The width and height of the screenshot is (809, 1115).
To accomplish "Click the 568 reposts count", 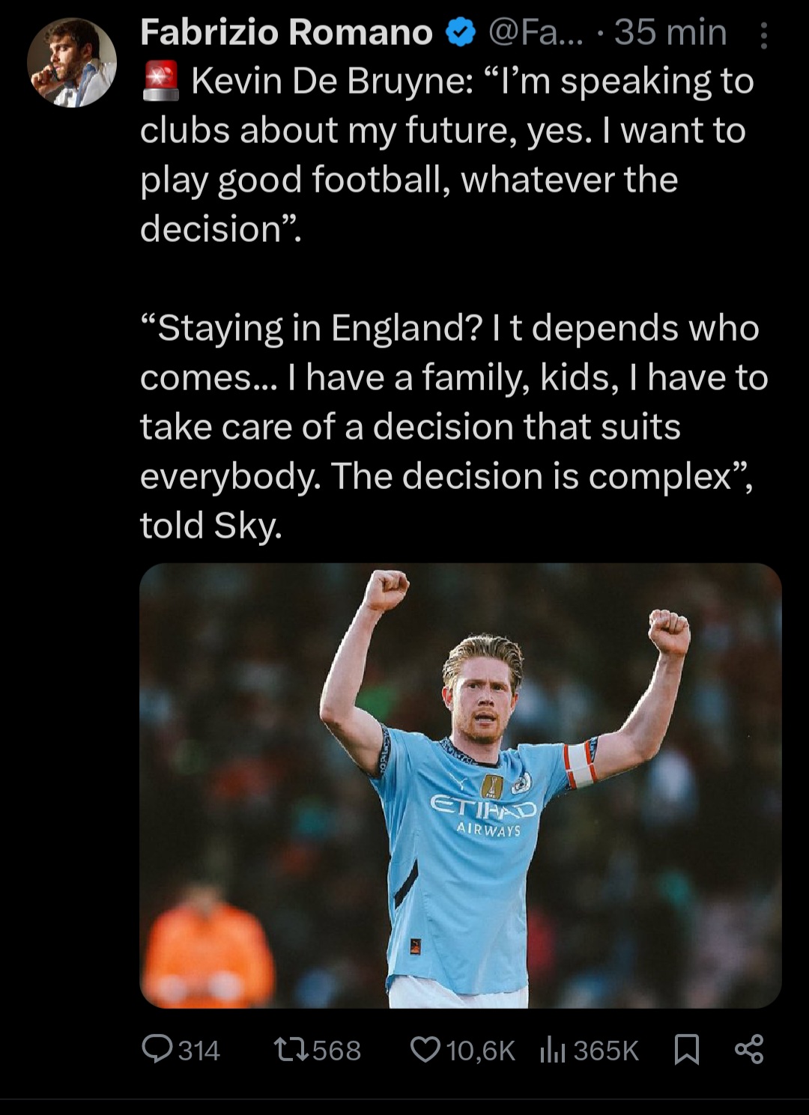I will (x=336, y=1051).
